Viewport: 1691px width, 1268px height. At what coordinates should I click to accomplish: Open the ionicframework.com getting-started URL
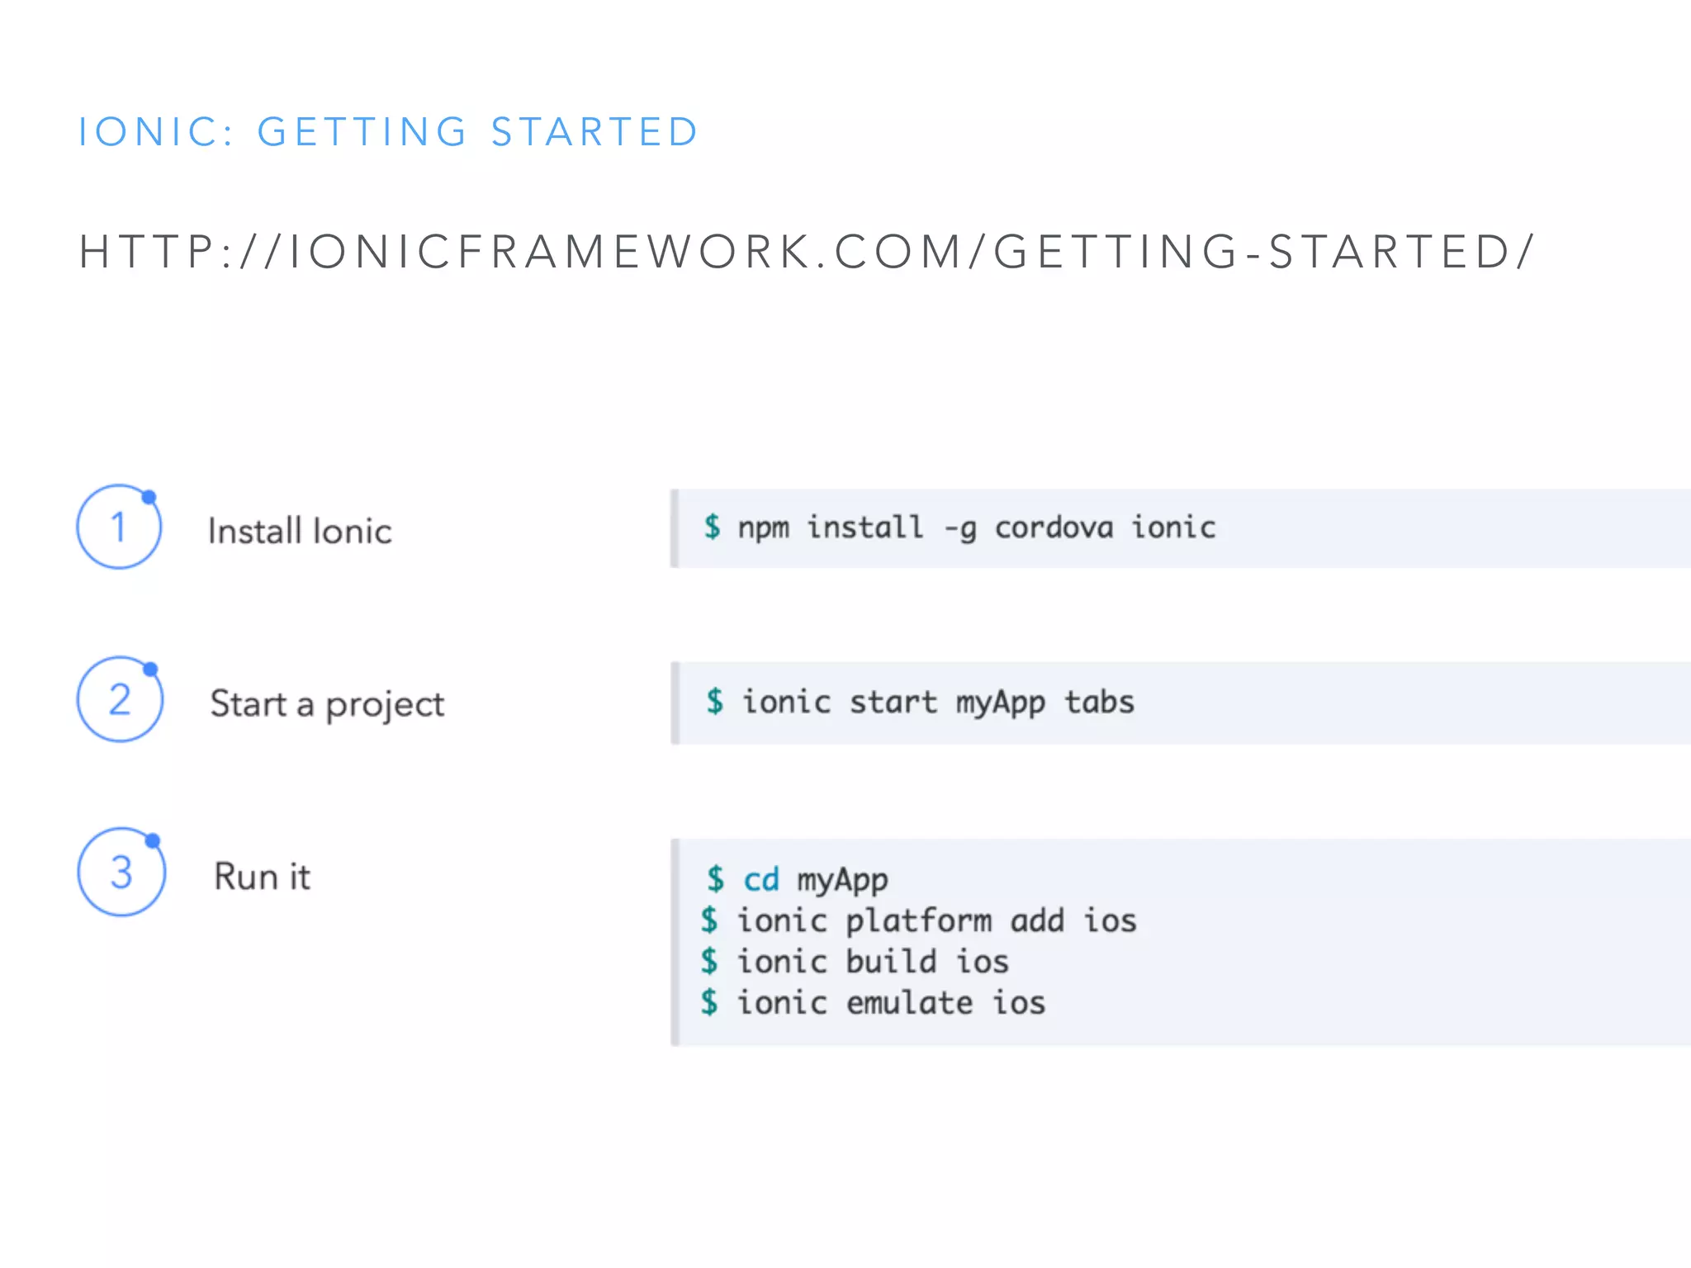click(x=806, y=252)
